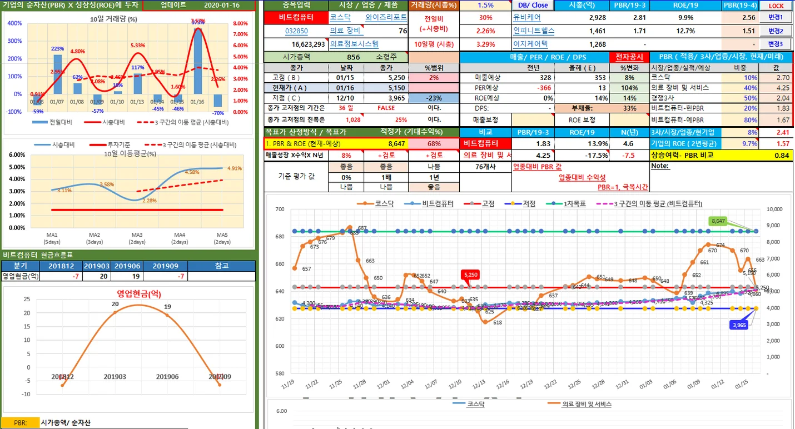Open the 인피니트헬스 competitor link
This screenshot has height=429, width=795.
click(533, 31)
